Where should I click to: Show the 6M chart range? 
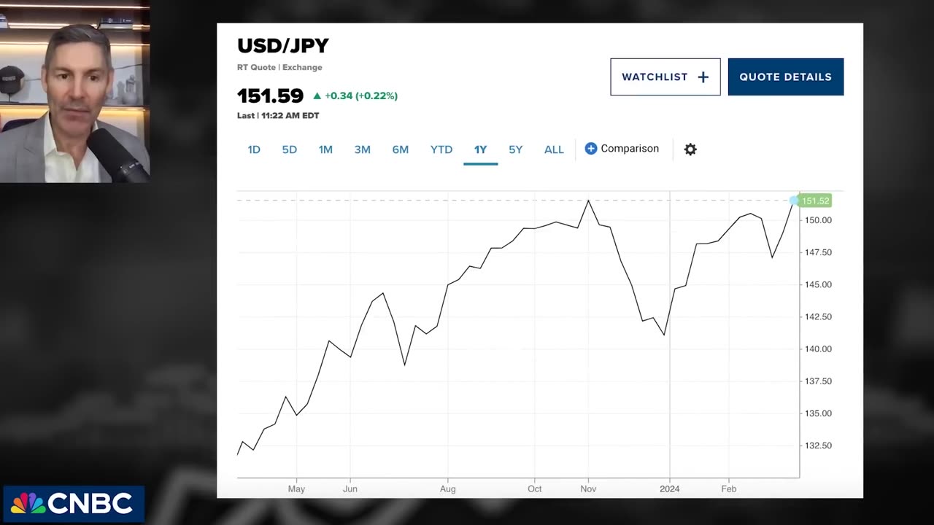pos(401,149)
